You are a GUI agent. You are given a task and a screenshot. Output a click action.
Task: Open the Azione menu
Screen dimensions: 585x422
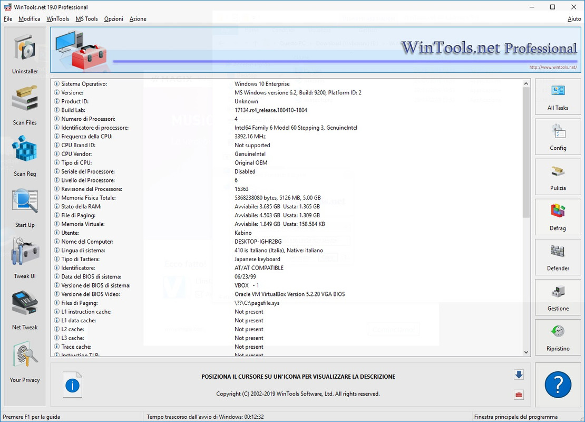pos(138,18)
